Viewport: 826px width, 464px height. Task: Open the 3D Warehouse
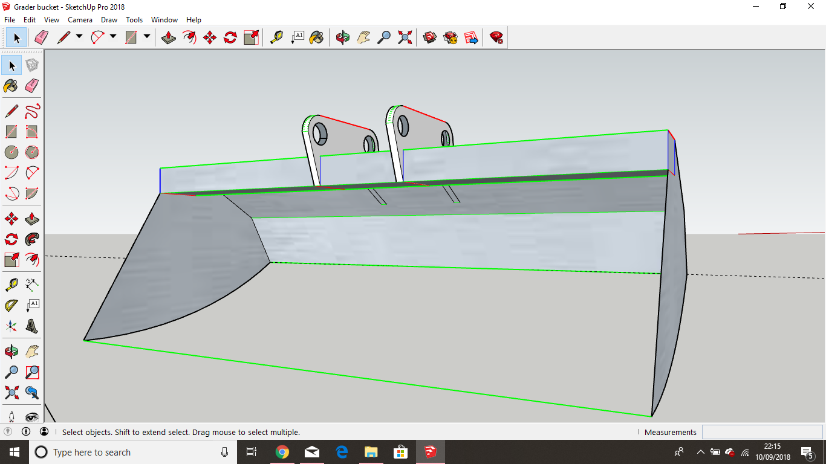pos(430,37)
